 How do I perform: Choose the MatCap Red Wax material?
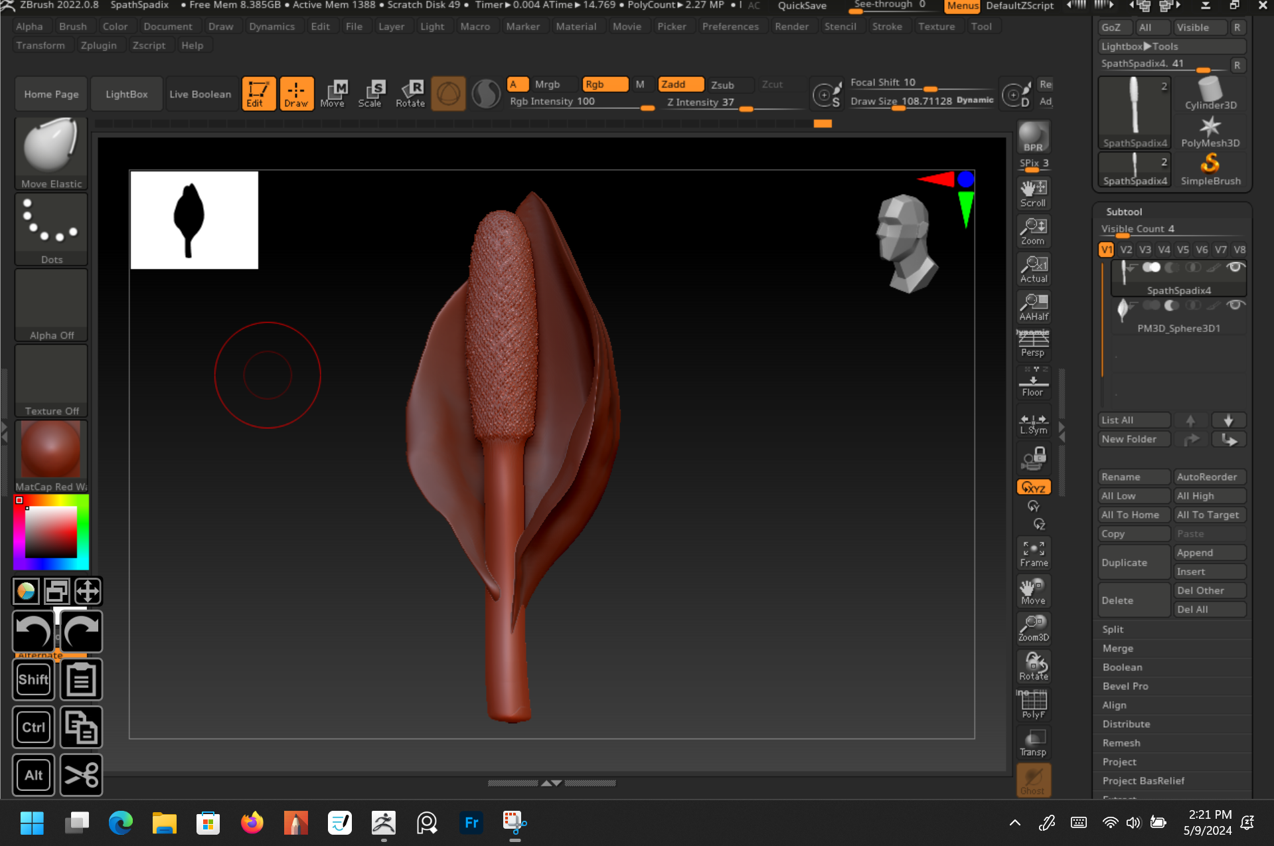(50, 450)
